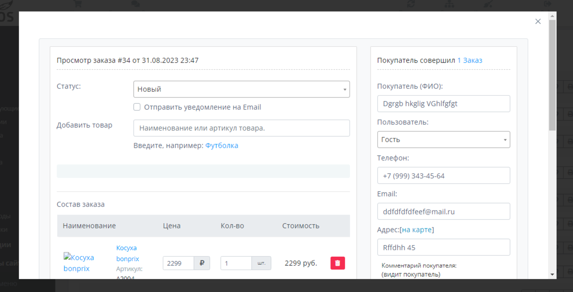
Task: Focus the Добавить товар search field
Action: click(241, 128)
